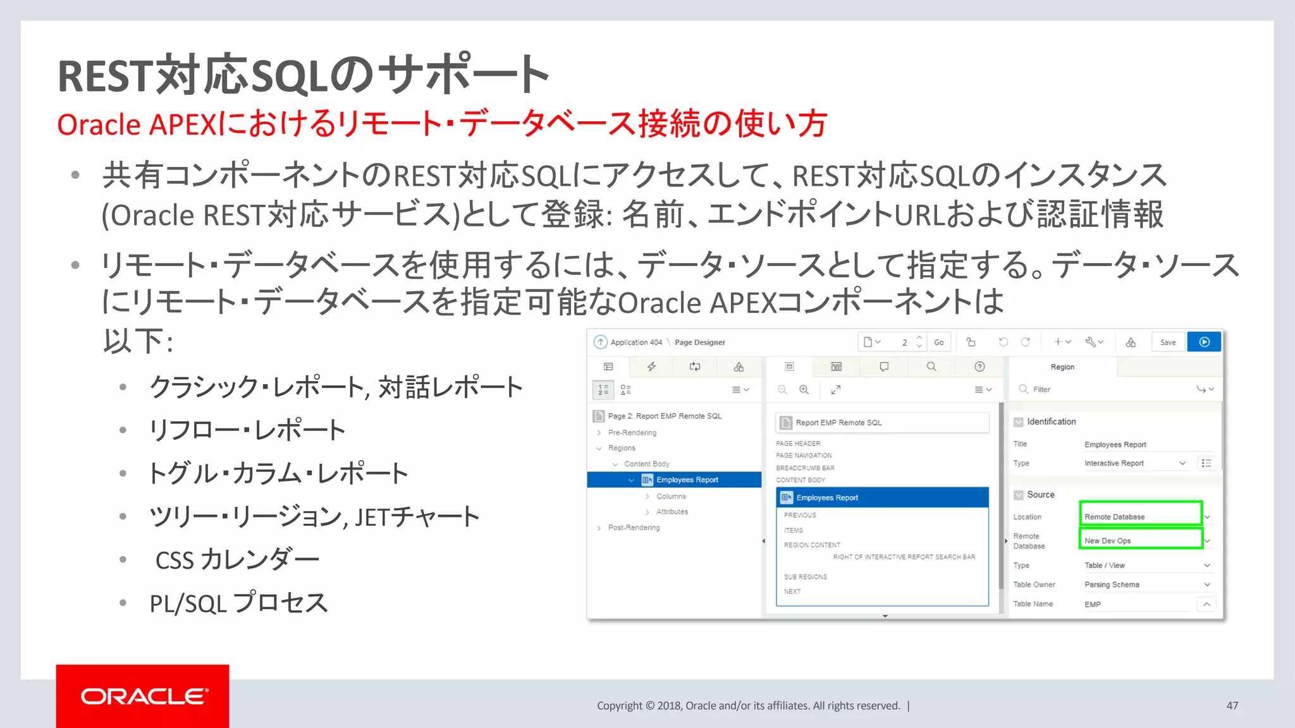Image resolution: width=1295 pixels, height=728 pixels.
Task: Switch to Dynamic Actions lightning tab
Action: pos(651,367)
